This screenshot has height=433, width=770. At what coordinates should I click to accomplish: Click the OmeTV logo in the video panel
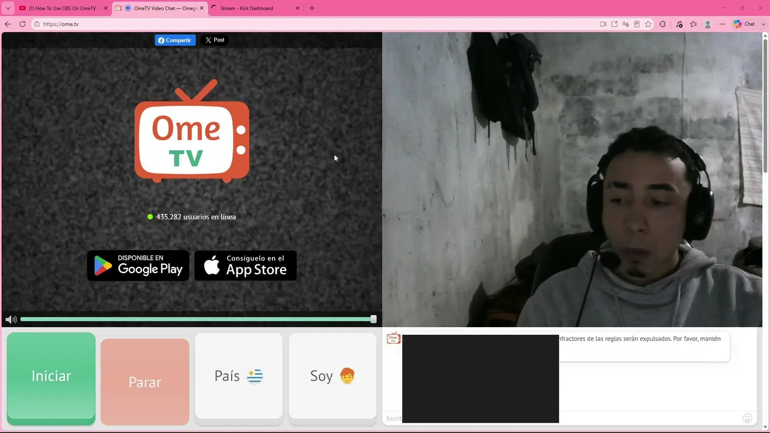[x=192, y=131]
